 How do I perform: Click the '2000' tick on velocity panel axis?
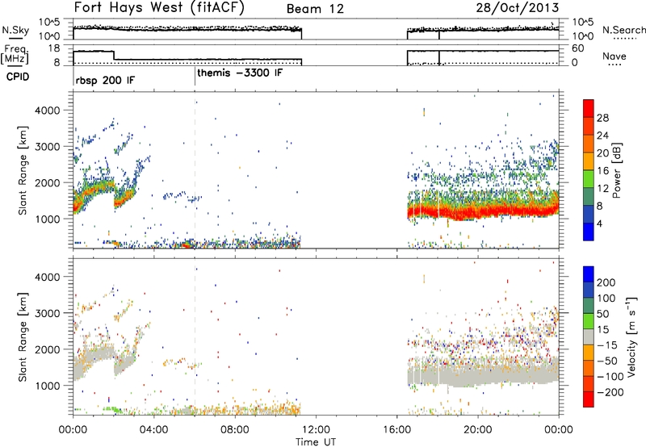[47, 349]
